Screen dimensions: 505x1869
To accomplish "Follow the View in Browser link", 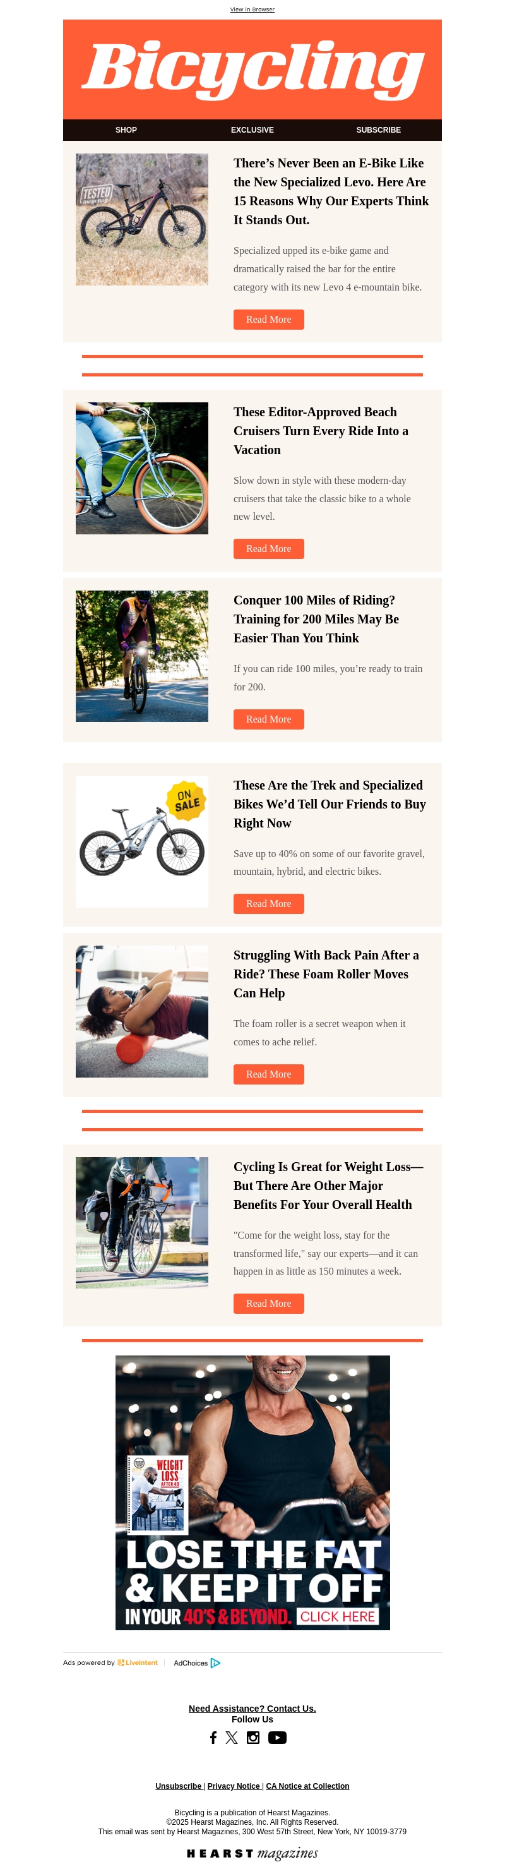I will 252,9.
